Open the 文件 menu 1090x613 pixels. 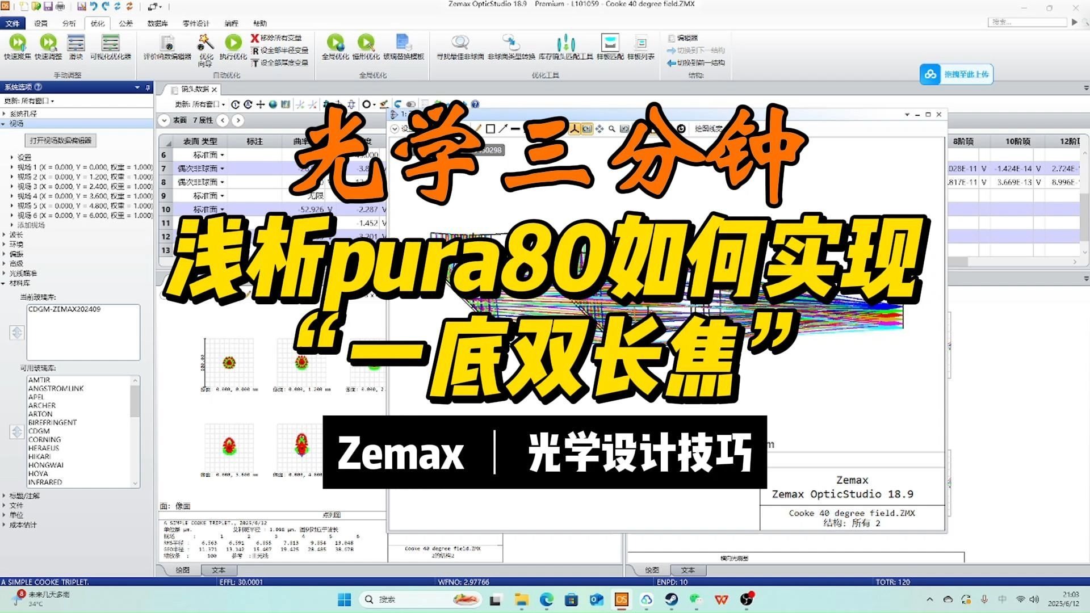coord(14,23)
